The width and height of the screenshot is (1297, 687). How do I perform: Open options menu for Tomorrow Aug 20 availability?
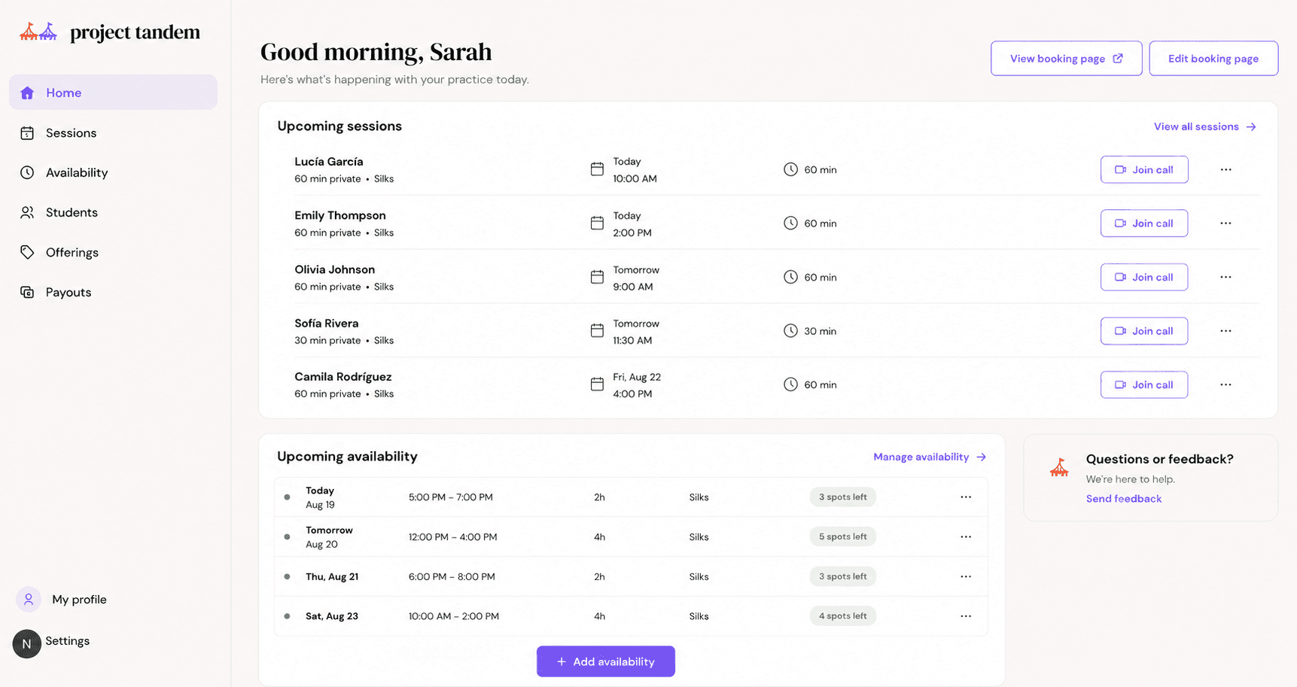(966, 537)
